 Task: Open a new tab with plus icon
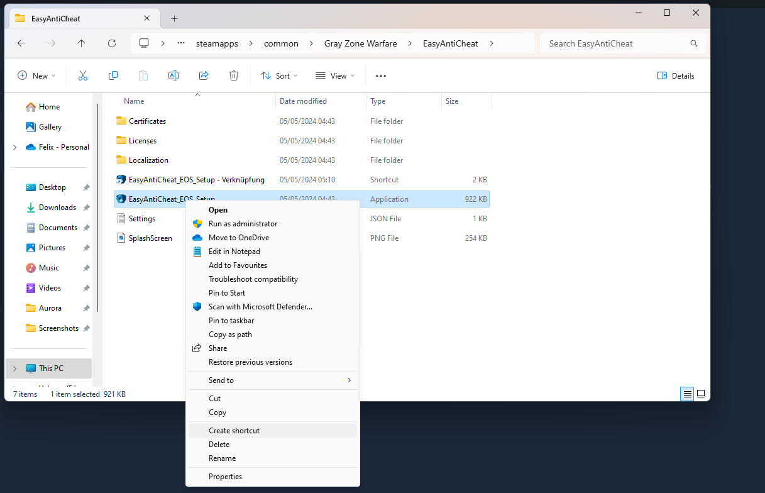point(175,18)
